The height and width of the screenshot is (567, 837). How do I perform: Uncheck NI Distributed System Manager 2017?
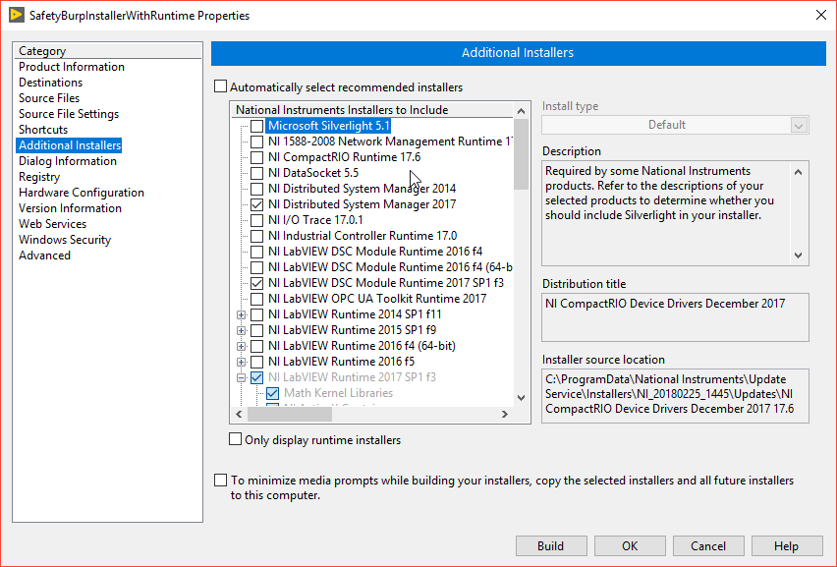(256, 204)
